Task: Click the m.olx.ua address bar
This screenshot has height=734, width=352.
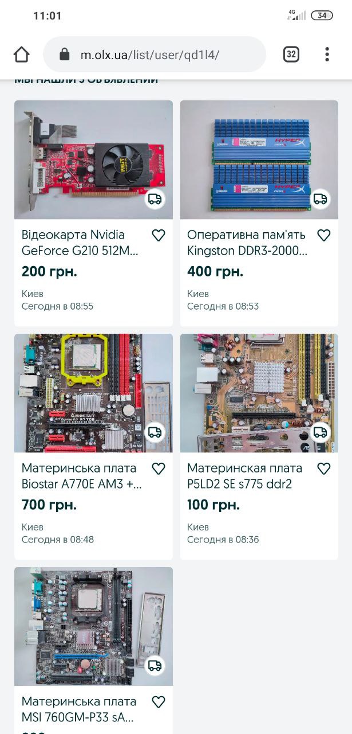Action: point(155,54)
